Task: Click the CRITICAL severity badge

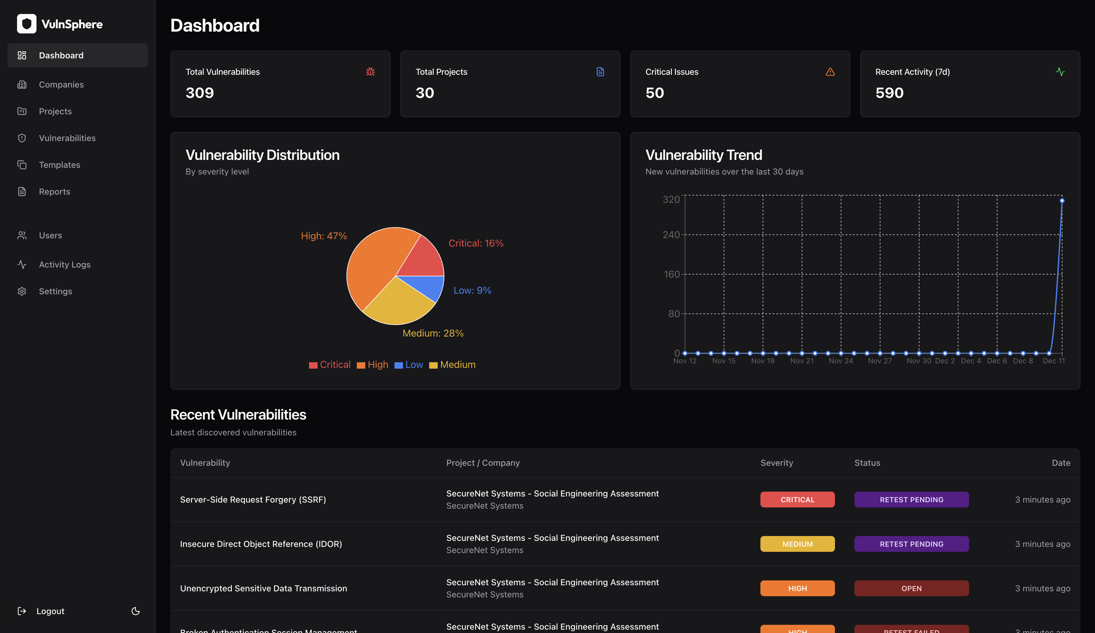Action: click(x=797, y=500)
